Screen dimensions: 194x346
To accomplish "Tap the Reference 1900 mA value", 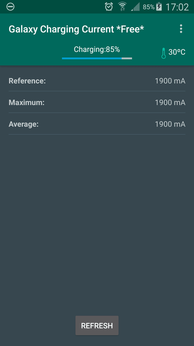I will tap(170, 81).
